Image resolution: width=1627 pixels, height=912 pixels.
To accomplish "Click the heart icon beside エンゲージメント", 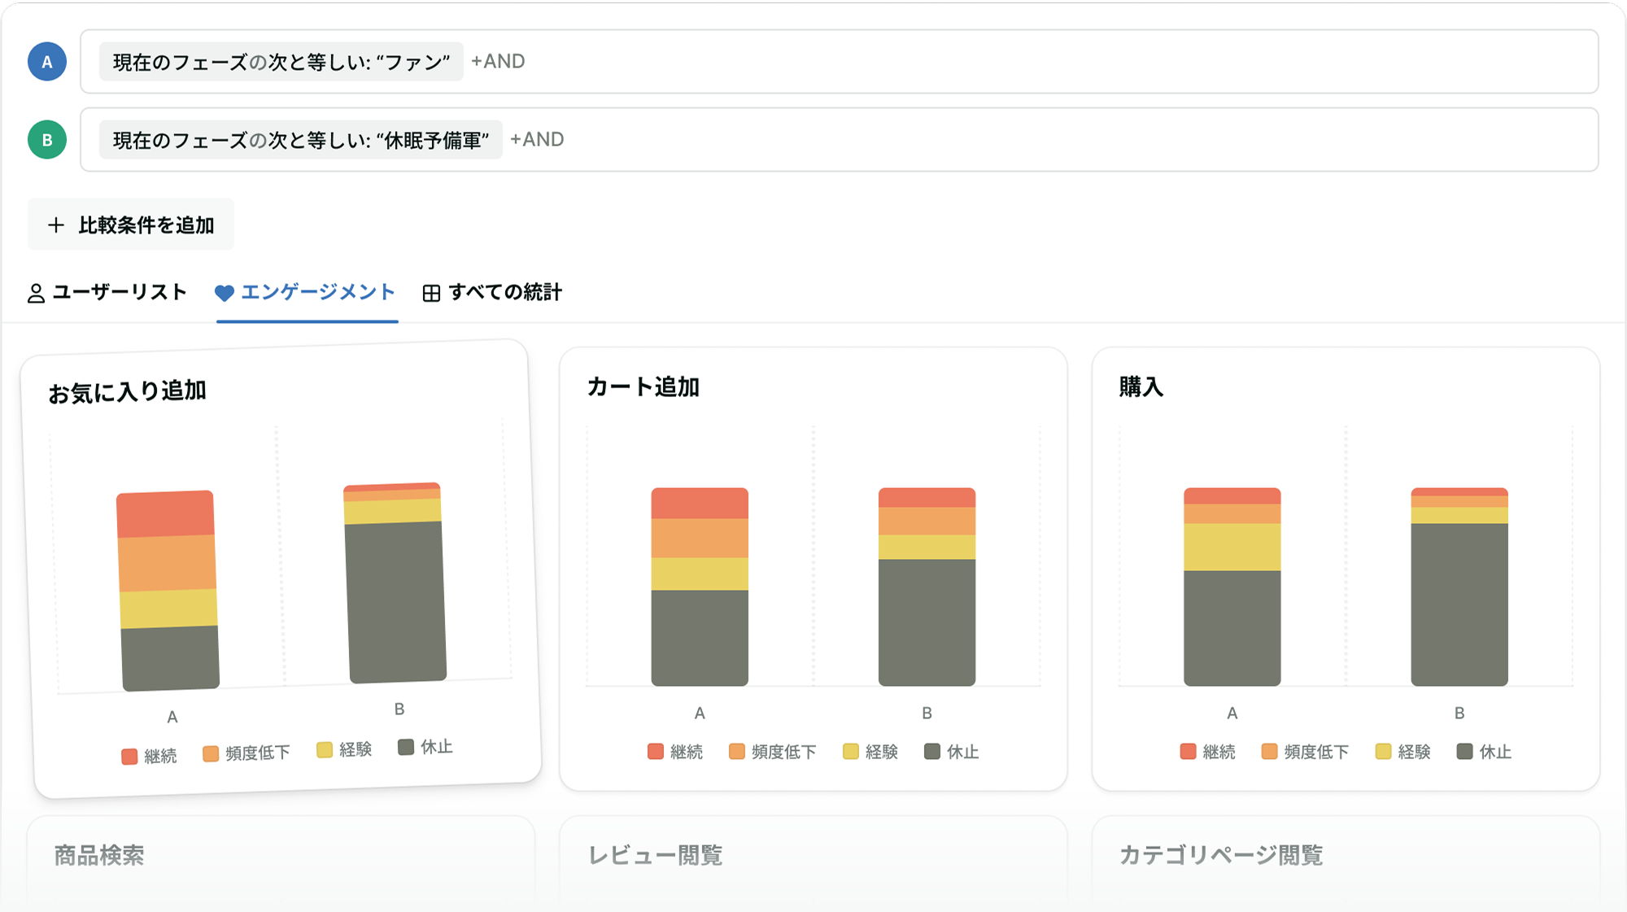I will [226, 293].
